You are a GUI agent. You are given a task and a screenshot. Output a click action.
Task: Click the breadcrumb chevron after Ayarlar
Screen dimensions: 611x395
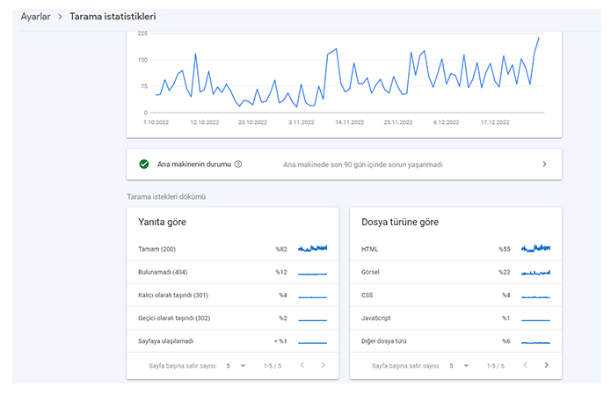[59, 17]
